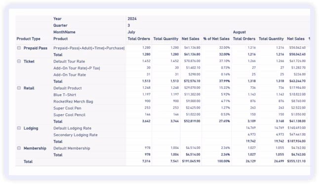Click the Total Quantity header under July

pyautogui.click(x=166, y=38)
